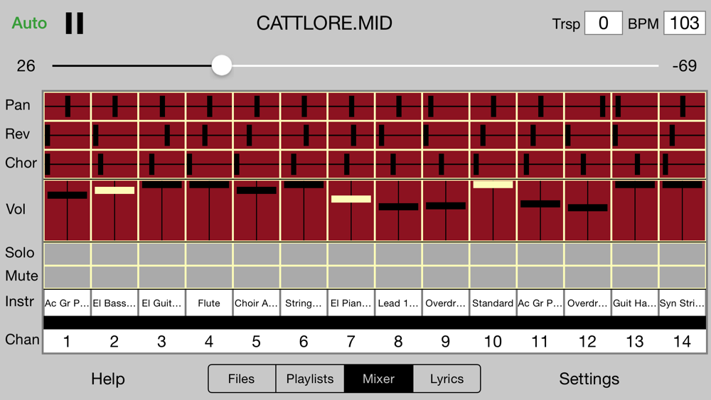
Task: Open the Help page
Action: click(108, 379)
